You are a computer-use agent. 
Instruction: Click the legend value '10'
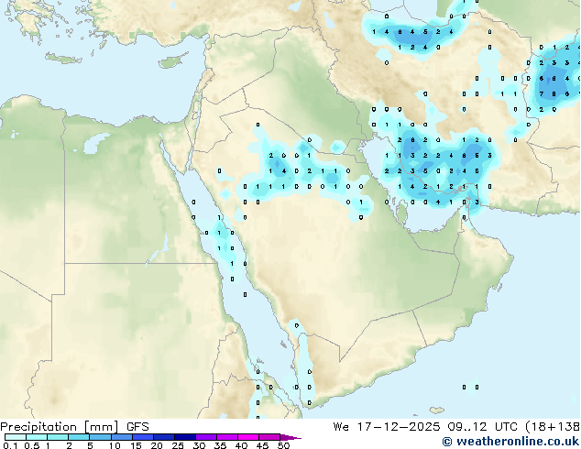click(115, 445)
